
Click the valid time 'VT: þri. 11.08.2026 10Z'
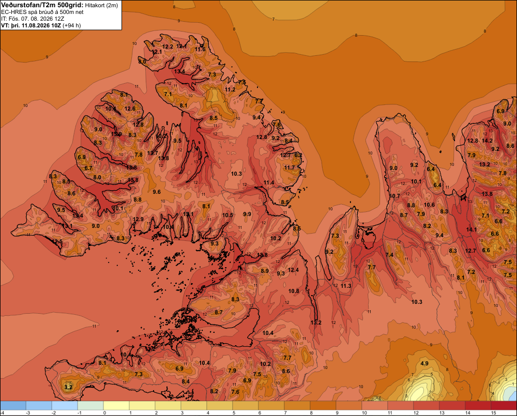[31, 25]
